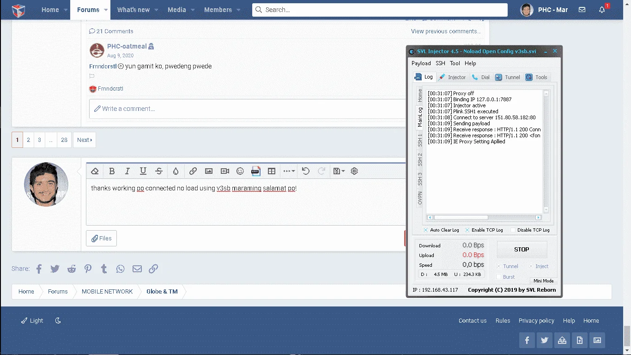Open alerts via the bell icon

coord(602,10)
